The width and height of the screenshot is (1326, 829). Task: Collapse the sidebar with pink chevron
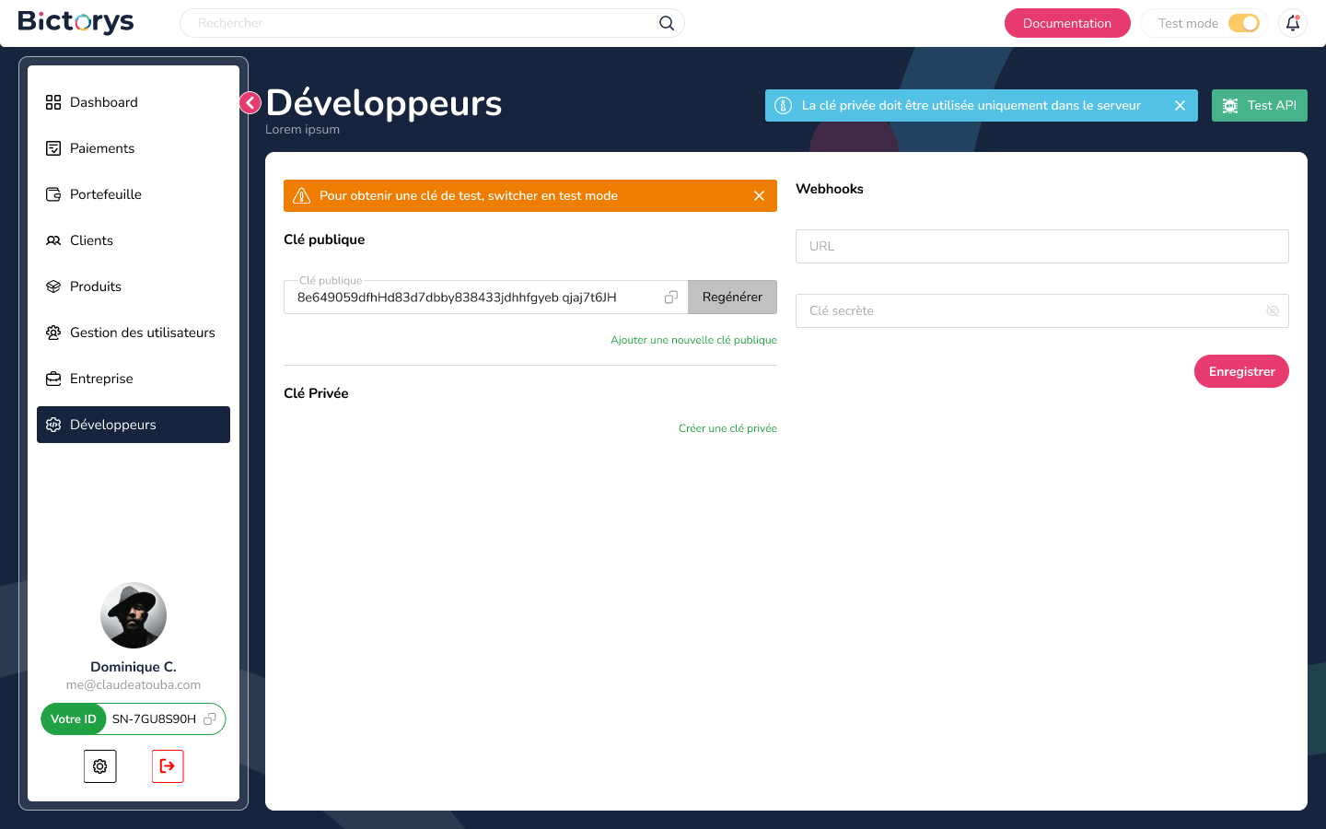(x=250, y=102)
